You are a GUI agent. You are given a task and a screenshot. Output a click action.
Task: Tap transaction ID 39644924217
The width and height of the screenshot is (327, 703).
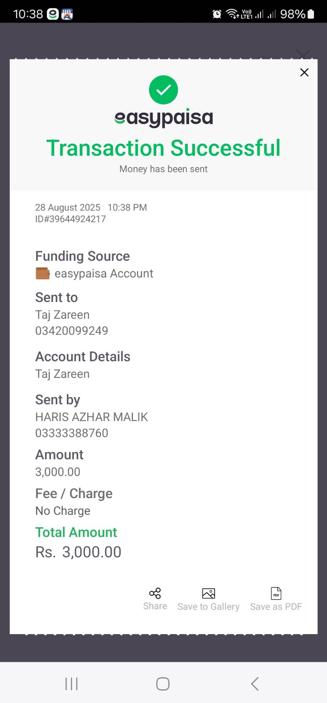[70, 219]
